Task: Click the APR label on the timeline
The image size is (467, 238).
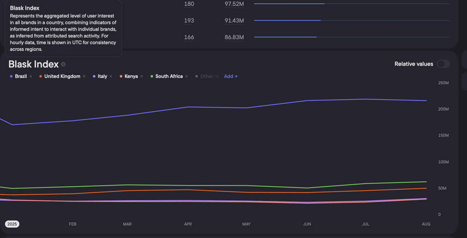Action: pyautogui.click(x=188, y=224)
